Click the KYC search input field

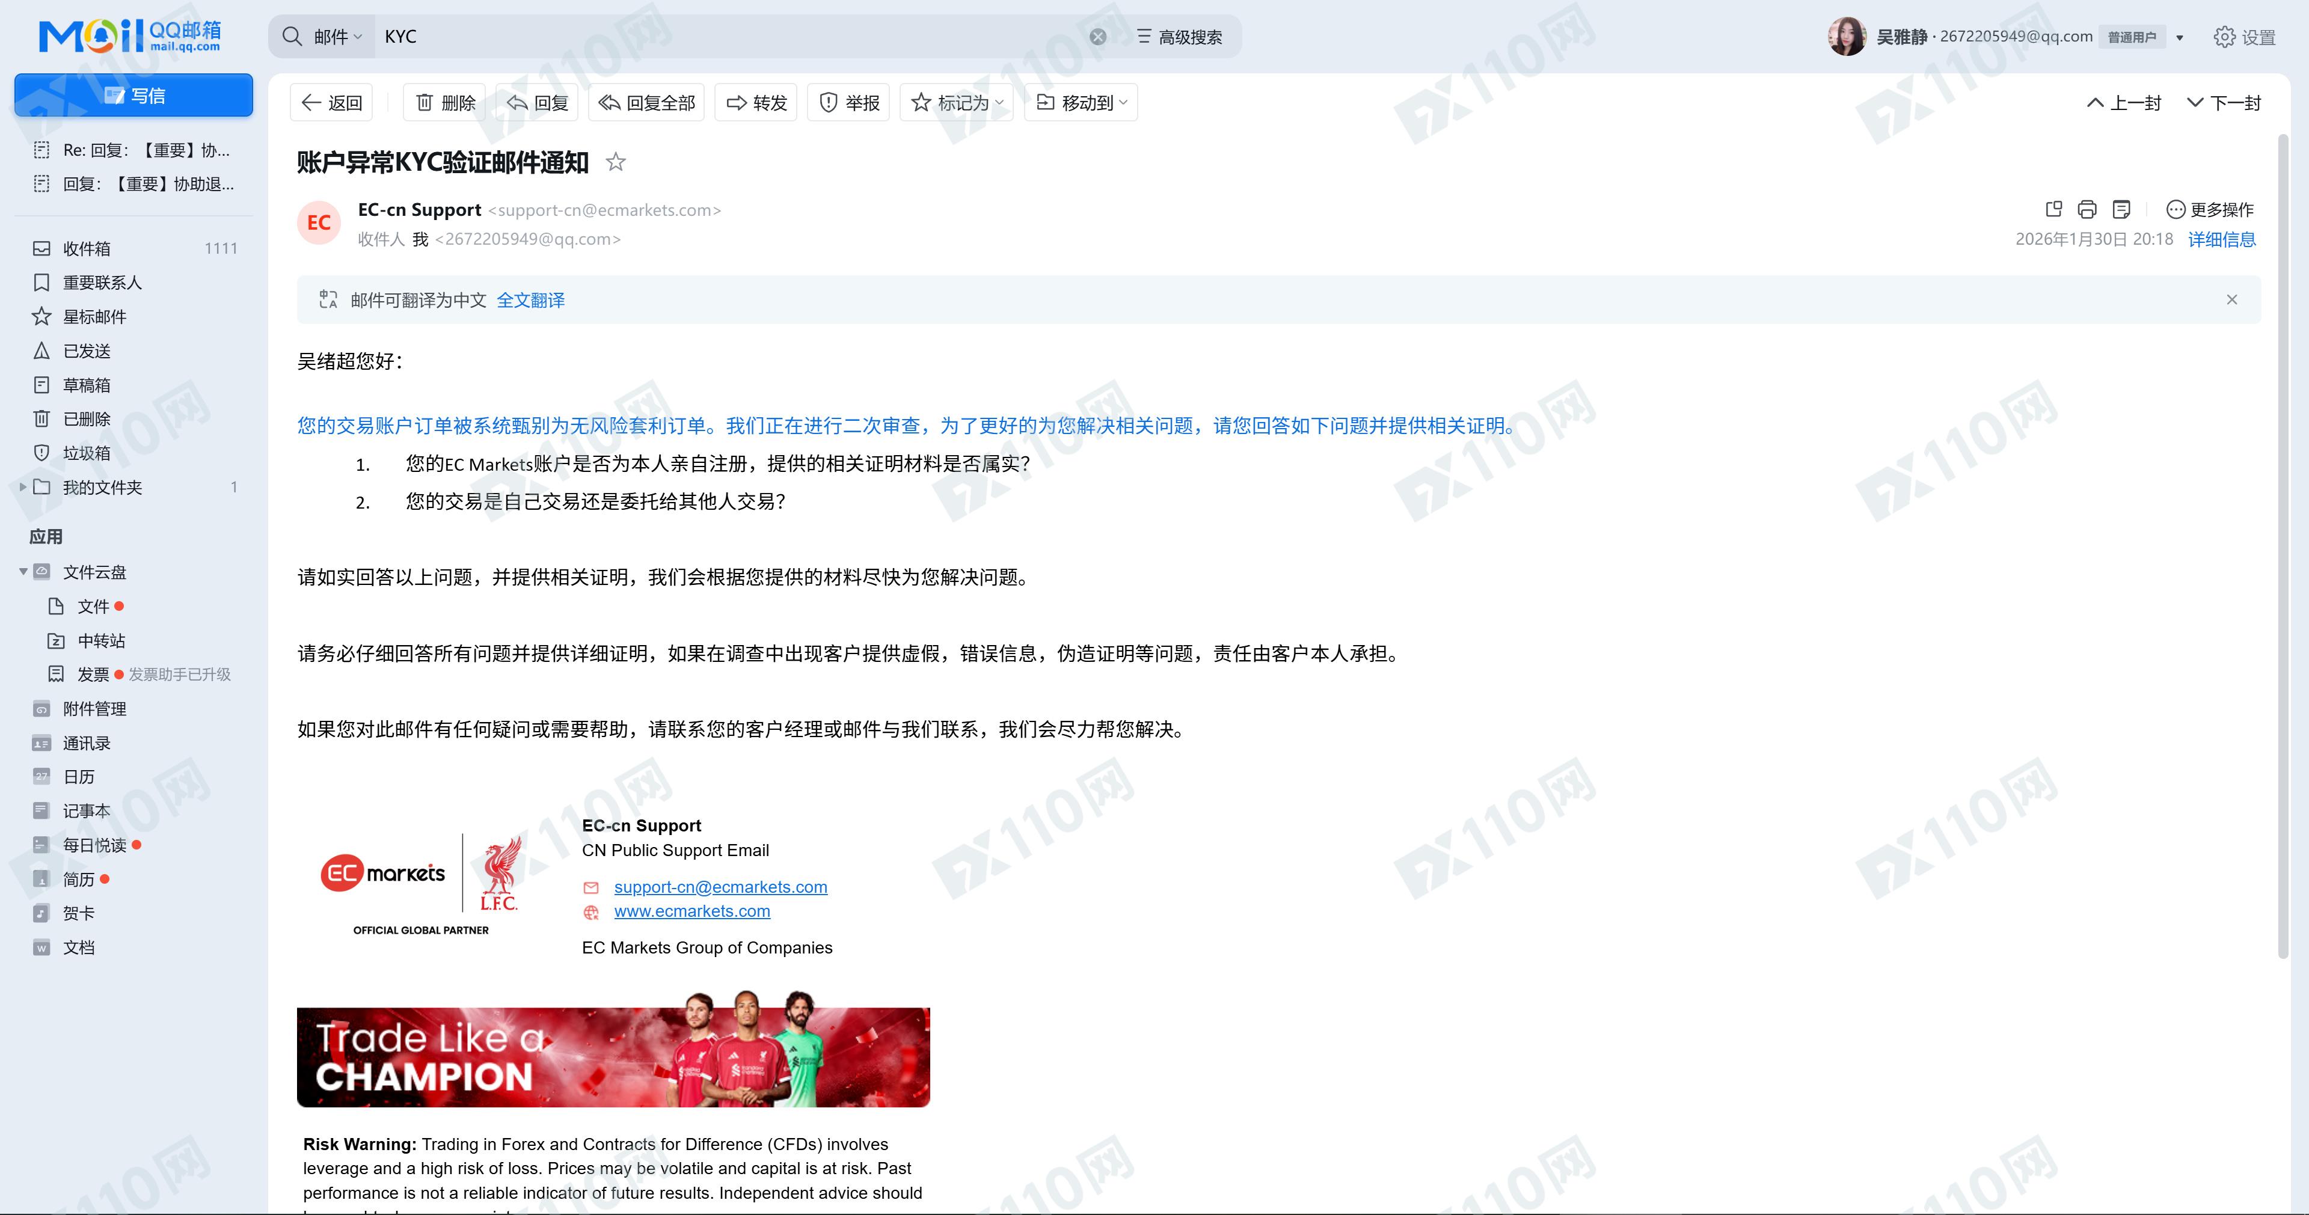pyautogui.click(x=731, y=37)
